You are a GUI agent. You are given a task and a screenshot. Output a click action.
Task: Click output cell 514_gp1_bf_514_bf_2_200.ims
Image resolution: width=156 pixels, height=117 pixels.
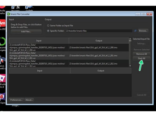[99, 47]
